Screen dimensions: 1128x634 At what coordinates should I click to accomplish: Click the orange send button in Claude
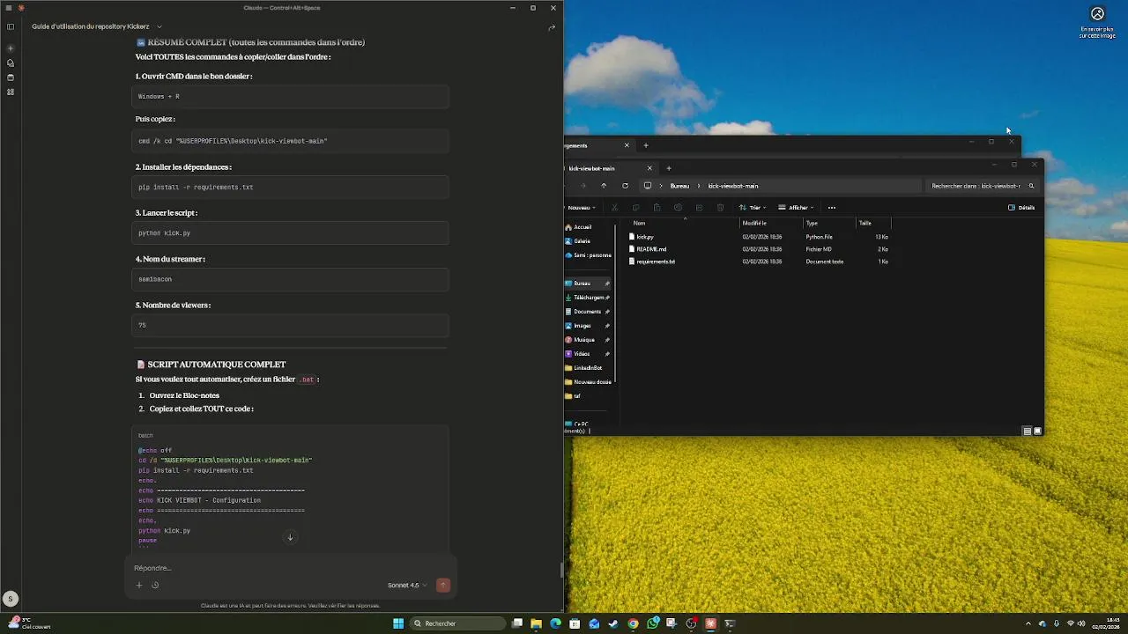click(443, 586)
